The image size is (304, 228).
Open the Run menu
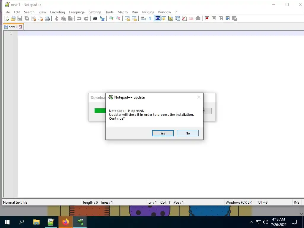point(135,12)
